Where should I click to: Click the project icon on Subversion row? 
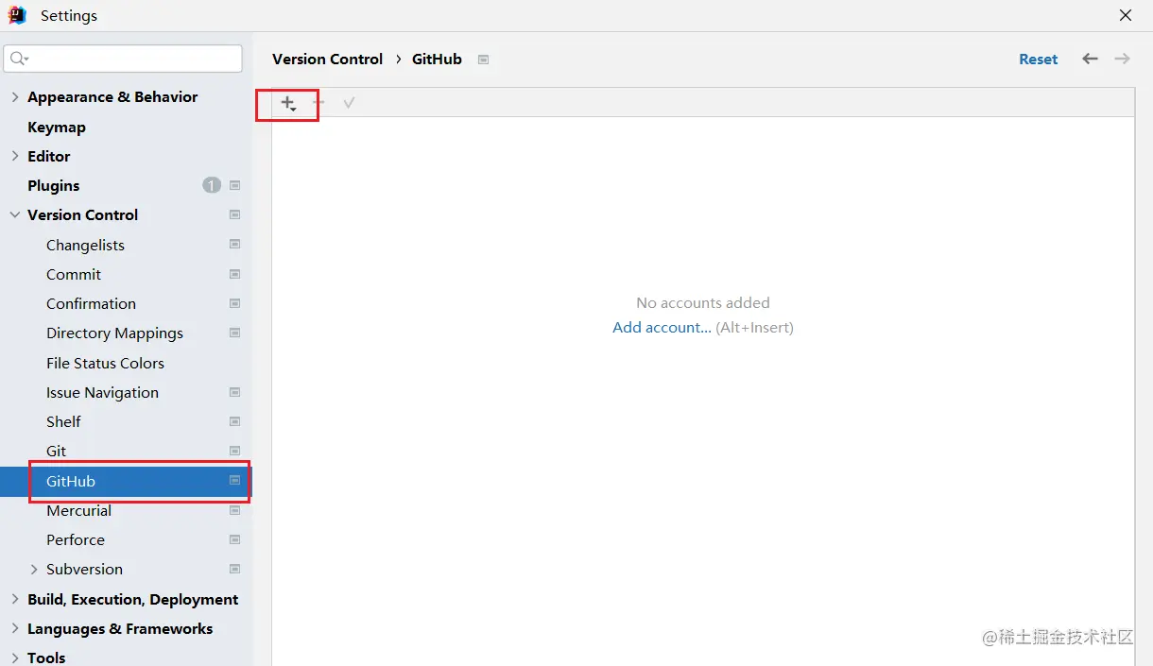pos(235,569)
